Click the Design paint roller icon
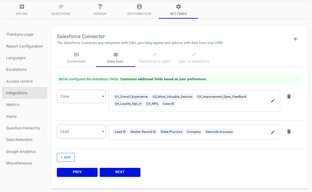312x192 pixels. coord(100,7)
